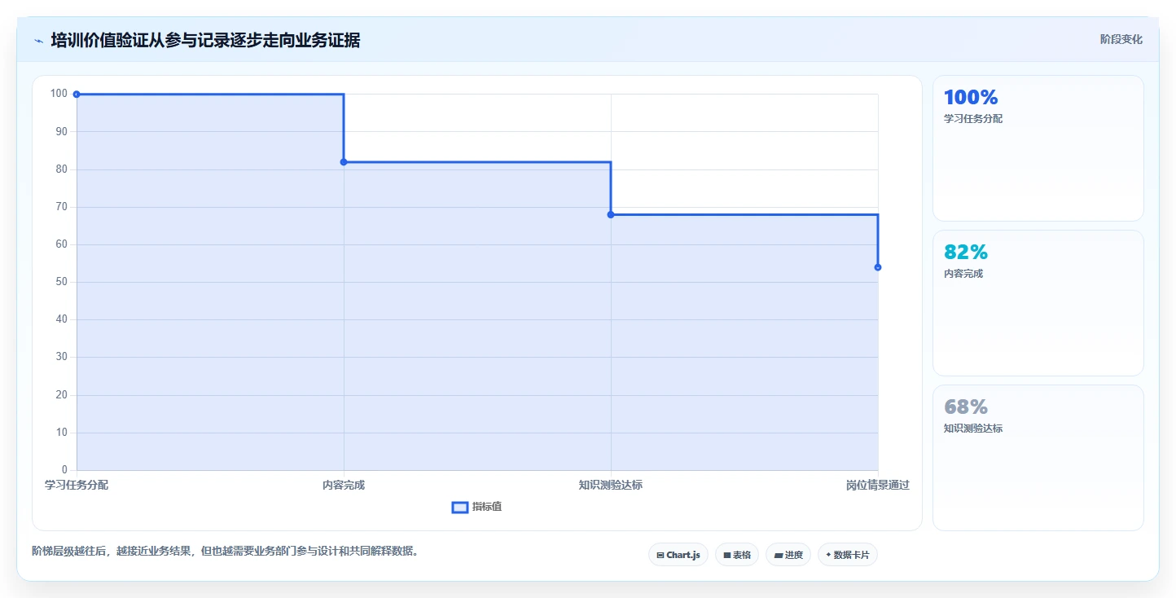Screen dimensions: 1176x598
Task: Toggle the 指标值 legend swatch
Action: coord(459,508)
